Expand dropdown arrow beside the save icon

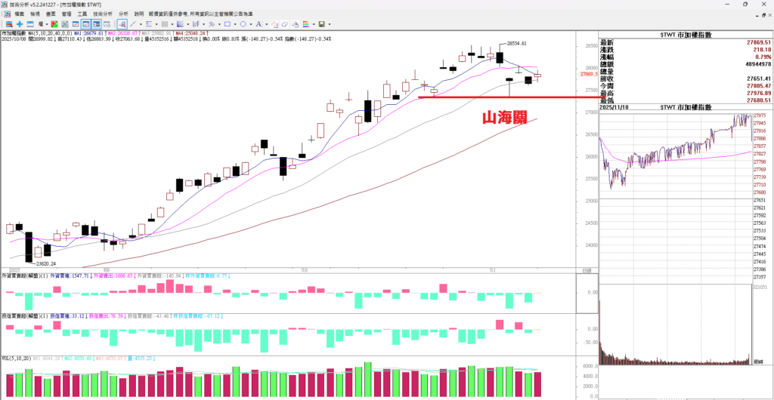click(330, 24)
